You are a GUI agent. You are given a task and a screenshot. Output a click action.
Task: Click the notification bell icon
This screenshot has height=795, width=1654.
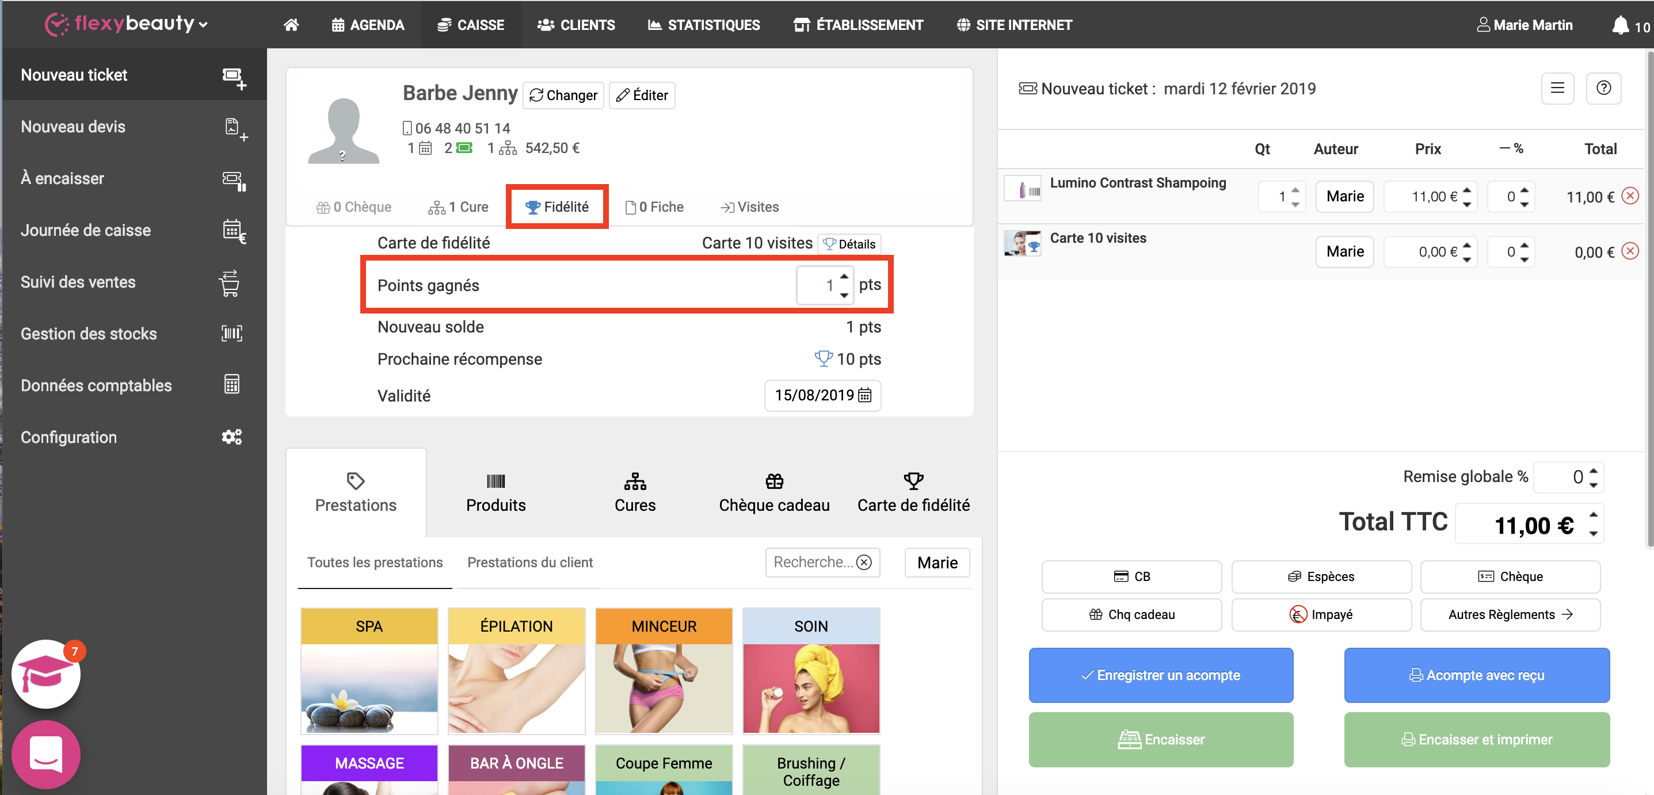coord(1620,25)
